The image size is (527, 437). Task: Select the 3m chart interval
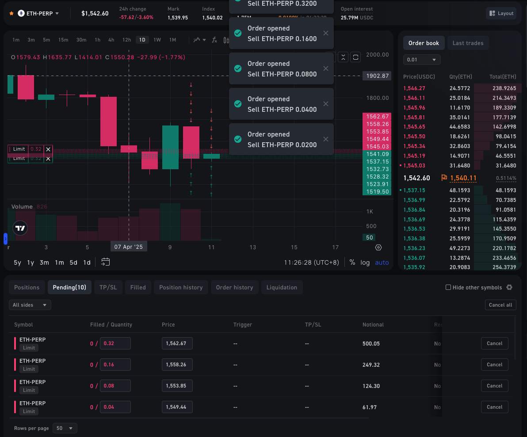point(31,40)
